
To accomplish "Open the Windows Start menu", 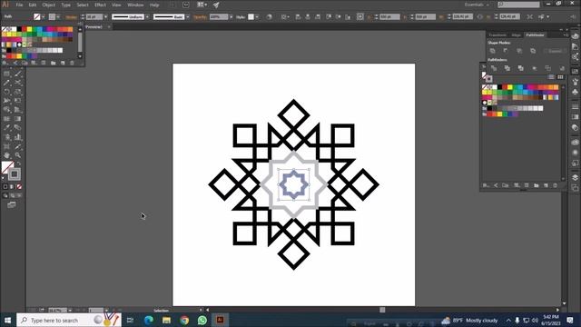I will [7, 320].
